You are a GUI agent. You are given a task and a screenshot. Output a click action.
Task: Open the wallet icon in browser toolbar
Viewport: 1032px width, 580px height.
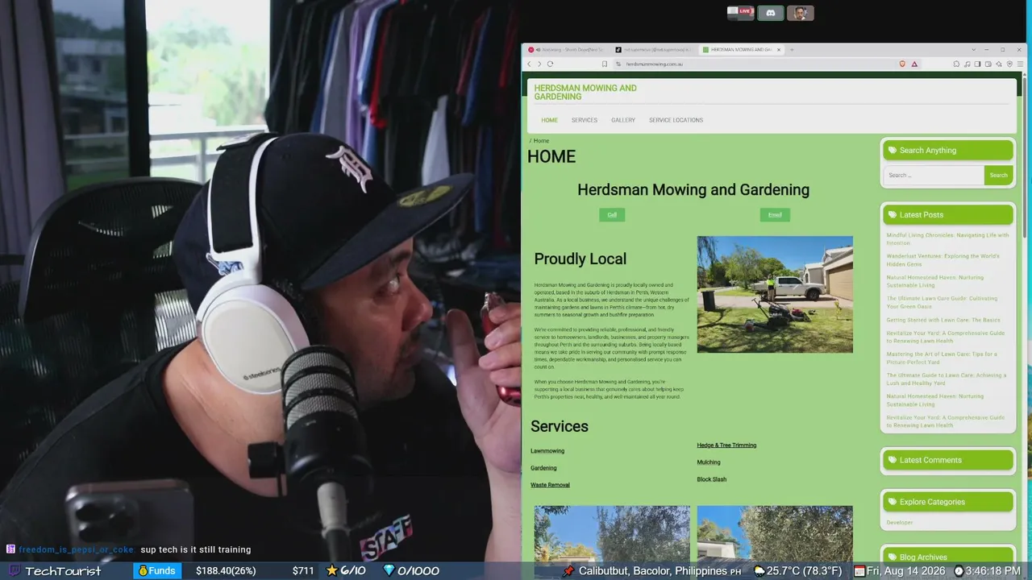tap(988, 64)
